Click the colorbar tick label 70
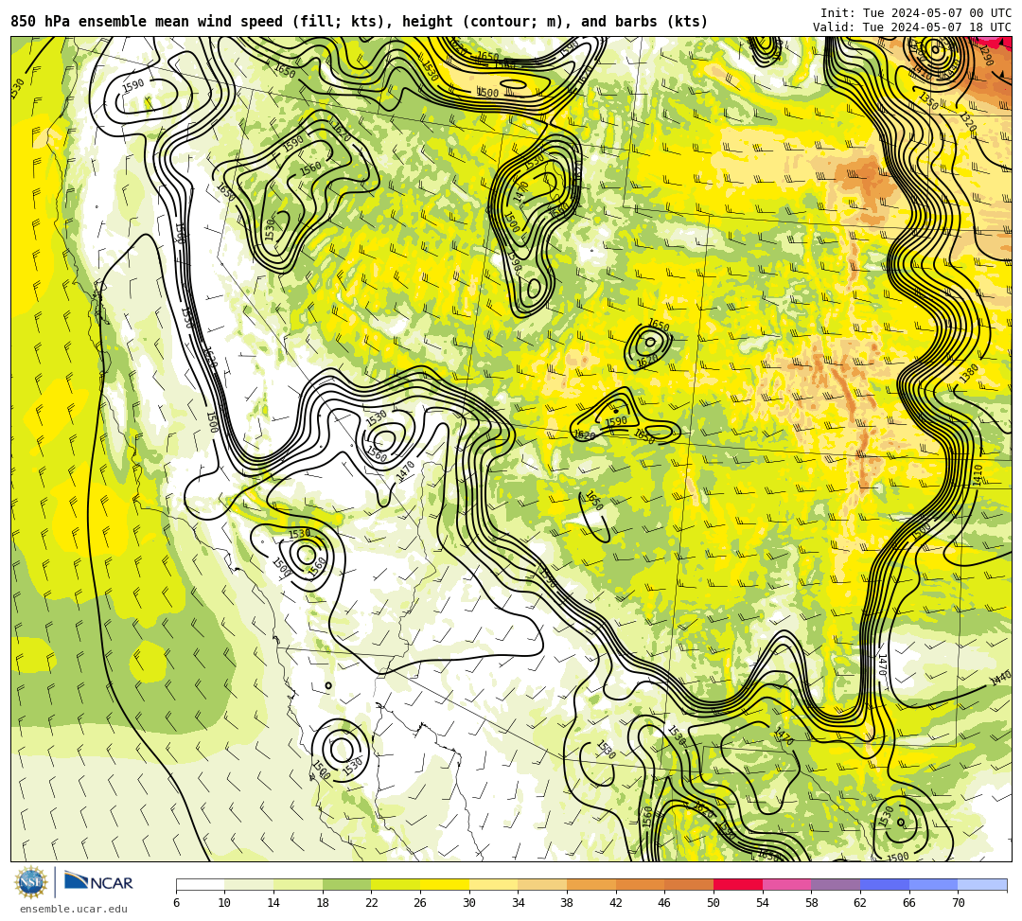 pos(958,903)
